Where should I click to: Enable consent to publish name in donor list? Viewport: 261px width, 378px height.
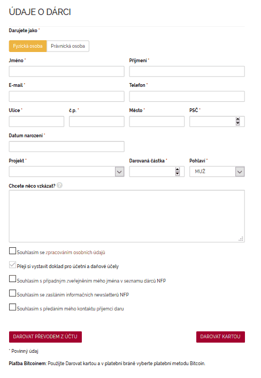[x=12, y=279]
